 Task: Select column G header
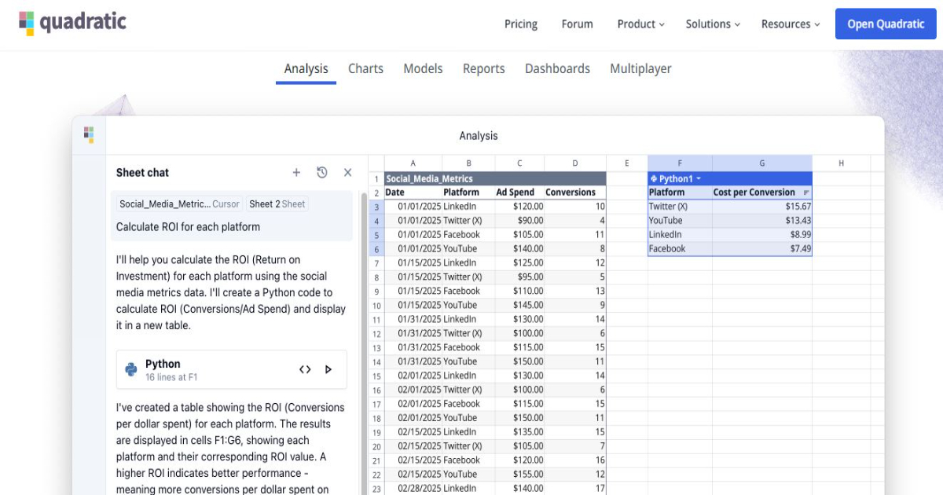tap(762, 163)
